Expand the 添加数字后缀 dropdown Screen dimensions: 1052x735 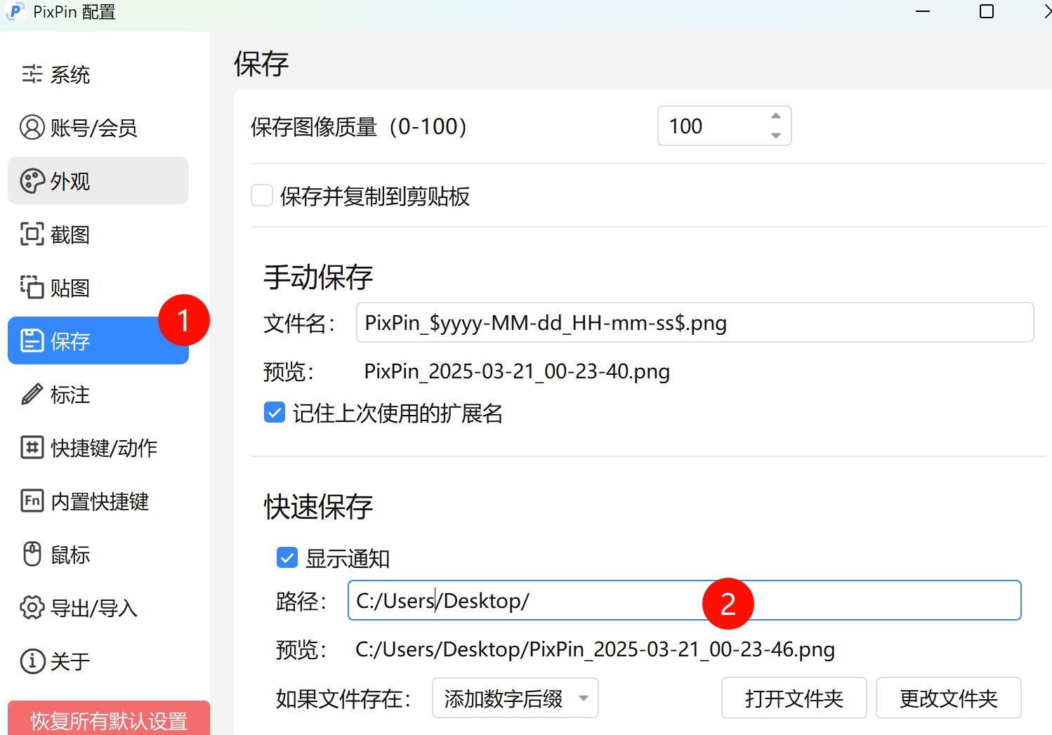(515, 698)
